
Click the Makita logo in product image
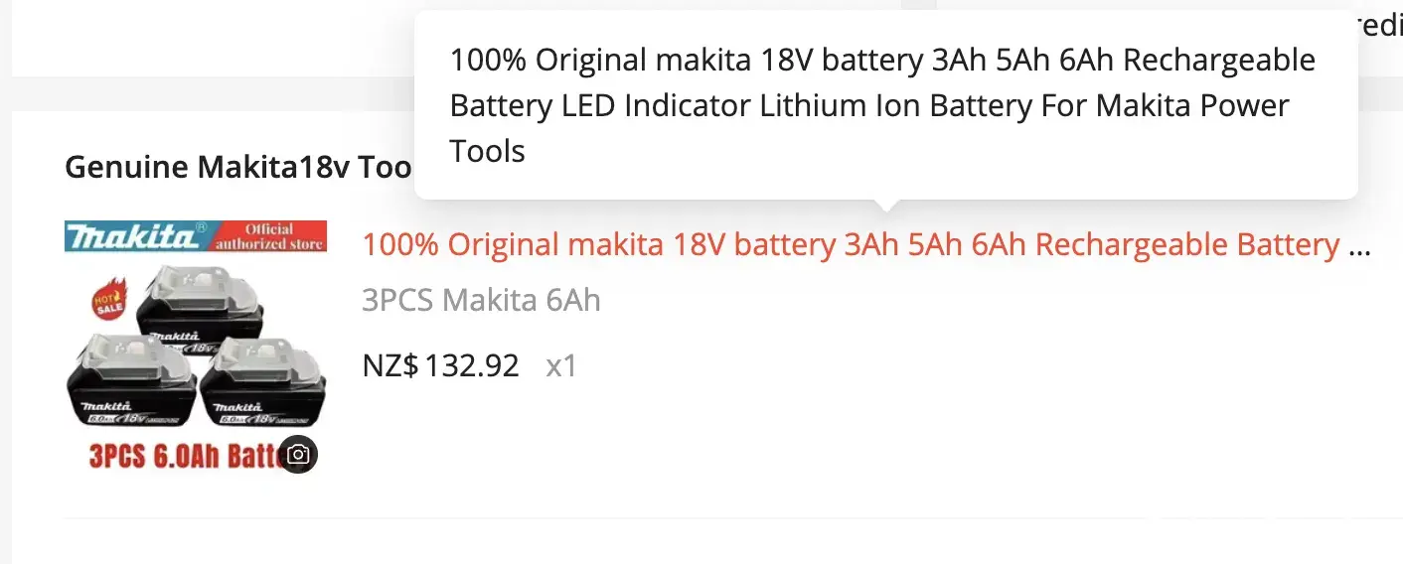132,236
